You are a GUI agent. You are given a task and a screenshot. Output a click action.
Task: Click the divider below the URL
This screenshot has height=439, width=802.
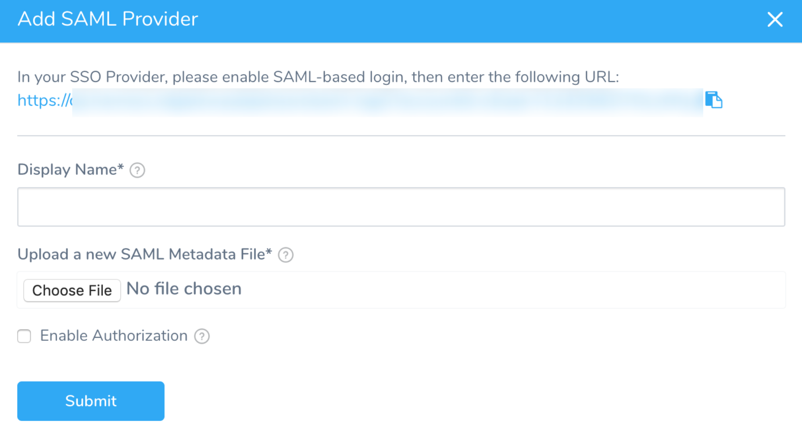(401, 136)
